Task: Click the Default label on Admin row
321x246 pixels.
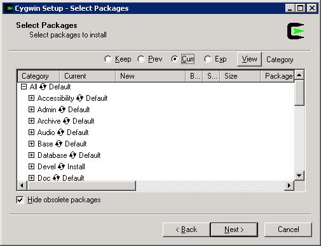Action: coord(79,110)
